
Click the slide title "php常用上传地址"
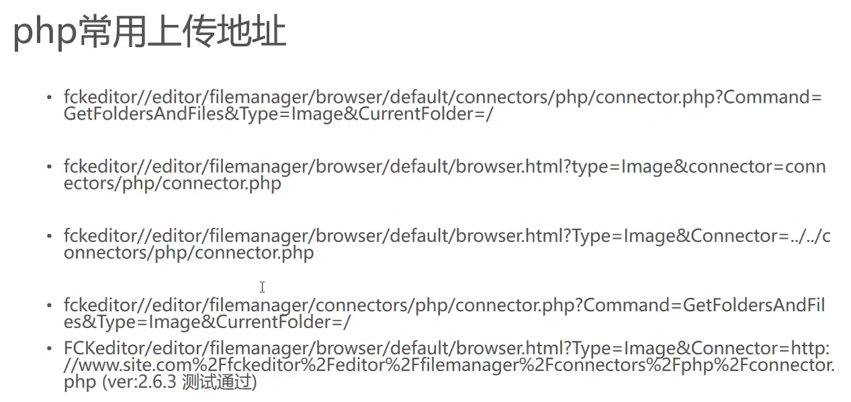click(x=149, y=32)
